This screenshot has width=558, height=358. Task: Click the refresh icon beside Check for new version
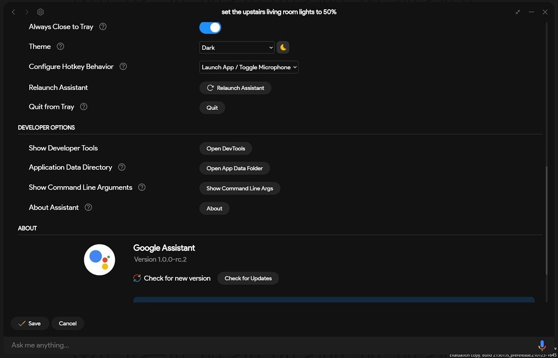coord(137,278)
